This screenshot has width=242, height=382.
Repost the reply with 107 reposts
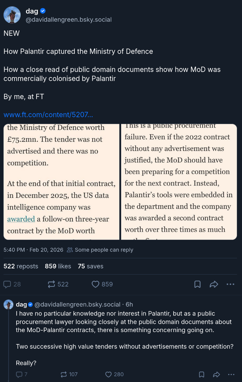point(64,374)
